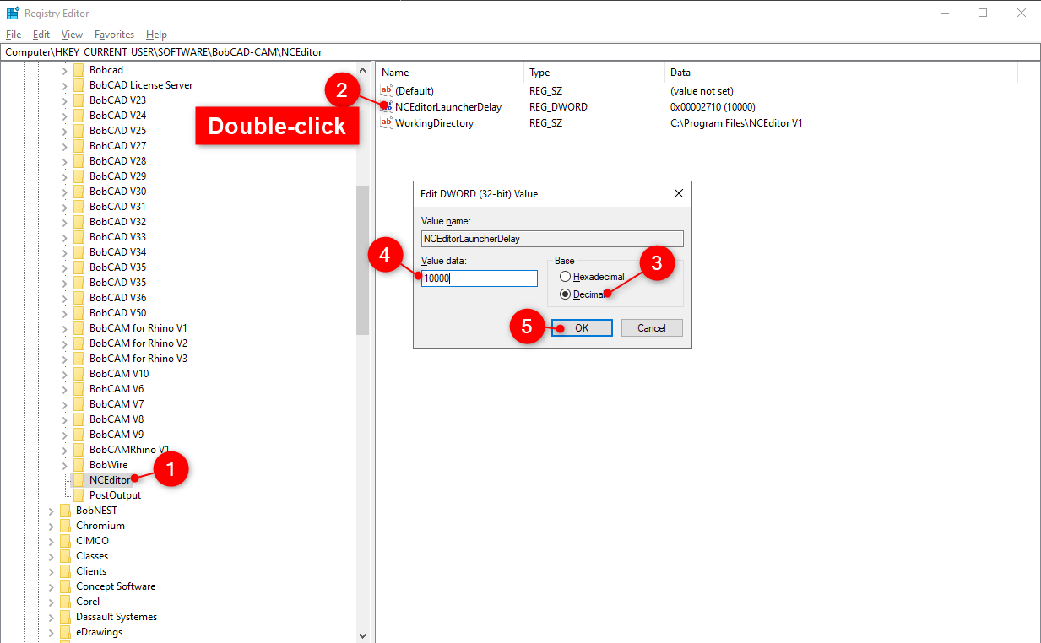Expand the BobCAM V10 key
The image size is (1041, 643).
pyautogui.click(x=65, y=374)
